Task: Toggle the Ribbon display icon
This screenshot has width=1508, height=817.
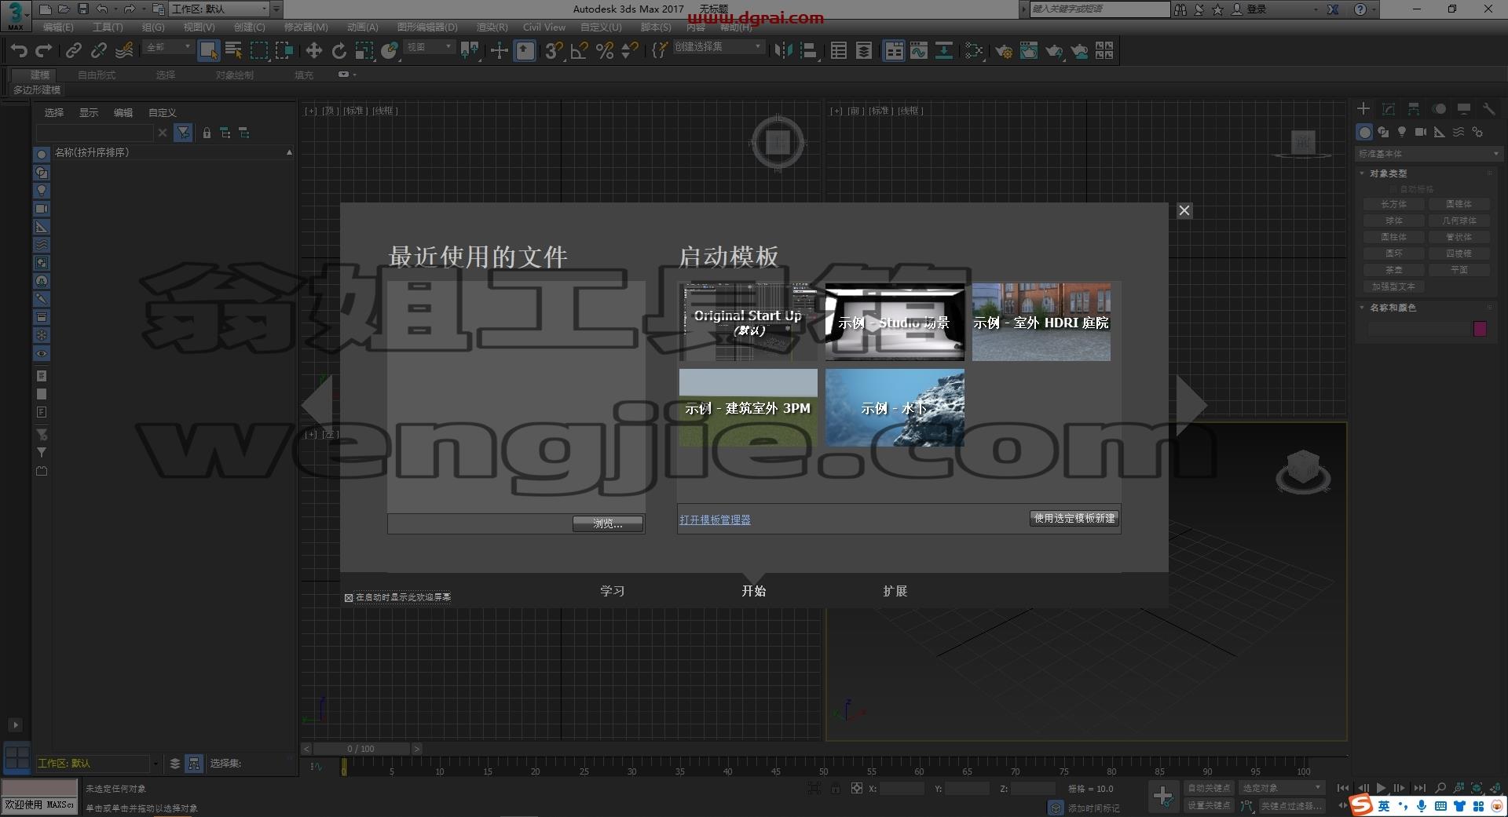Action: pos(894,51)
